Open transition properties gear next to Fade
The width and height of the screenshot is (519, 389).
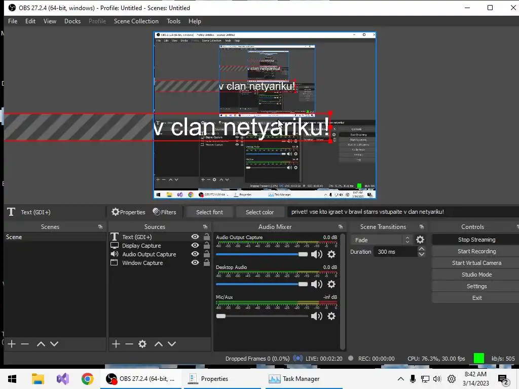point(420,240)
